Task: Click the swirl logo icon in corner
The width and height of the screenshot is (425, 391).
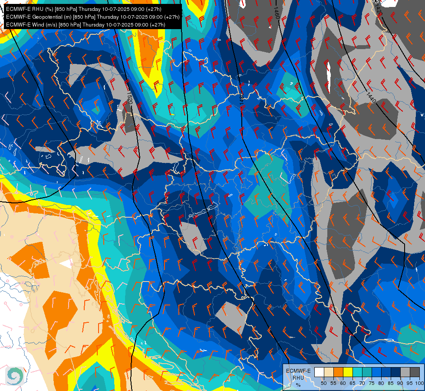Action: point(15,376)
